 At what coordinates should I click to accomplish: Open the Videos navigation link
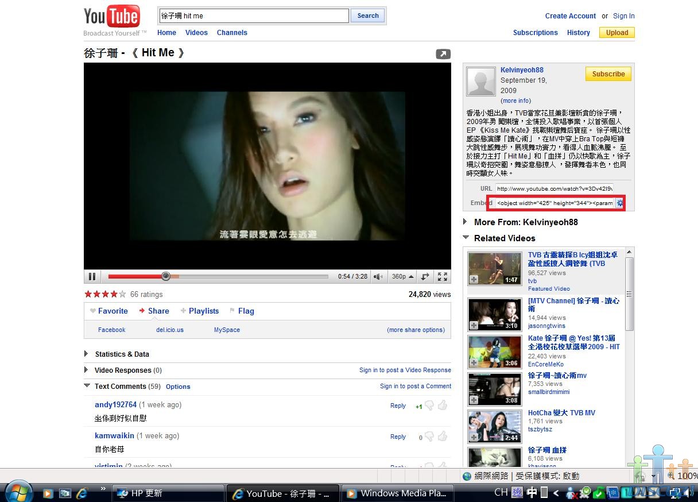[196, 33]
